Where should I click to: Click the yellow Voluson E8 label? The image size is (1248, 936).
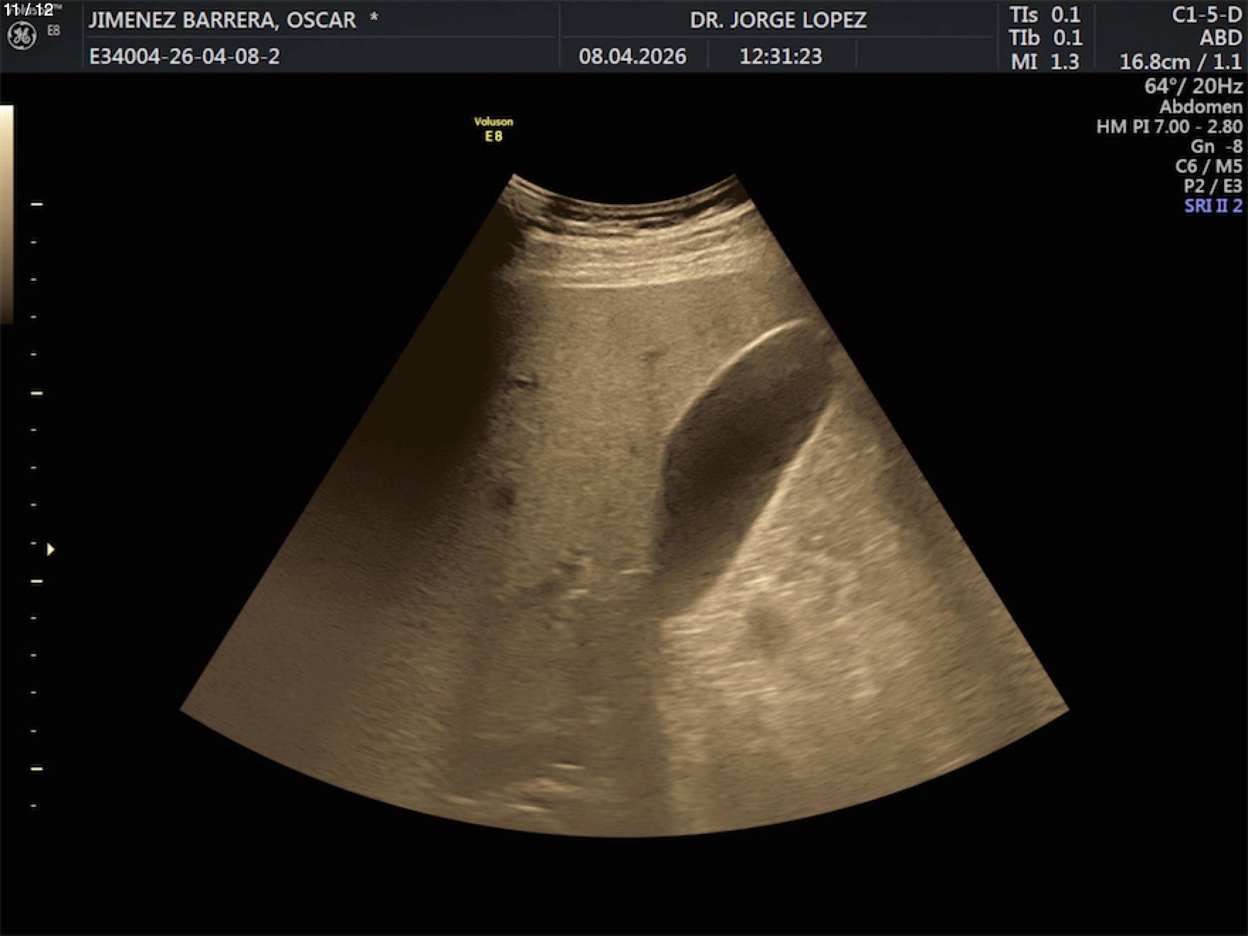coord(494,129)
